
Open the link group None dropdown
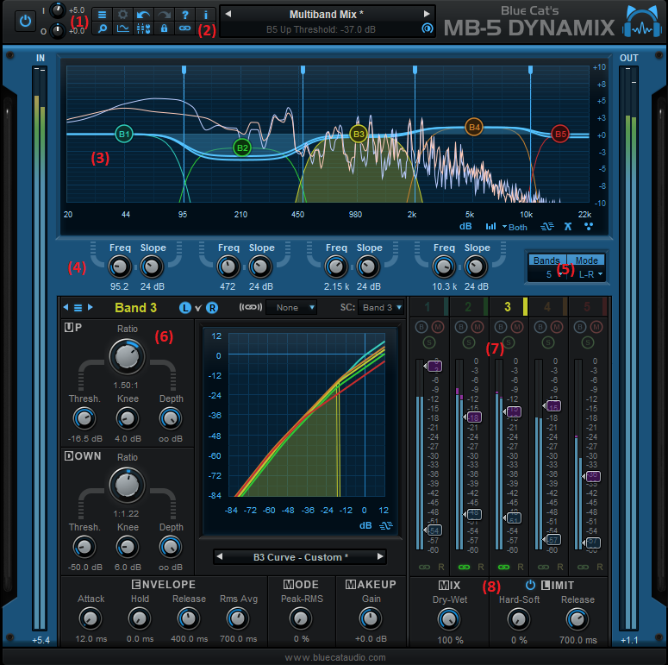click(291, 307)
